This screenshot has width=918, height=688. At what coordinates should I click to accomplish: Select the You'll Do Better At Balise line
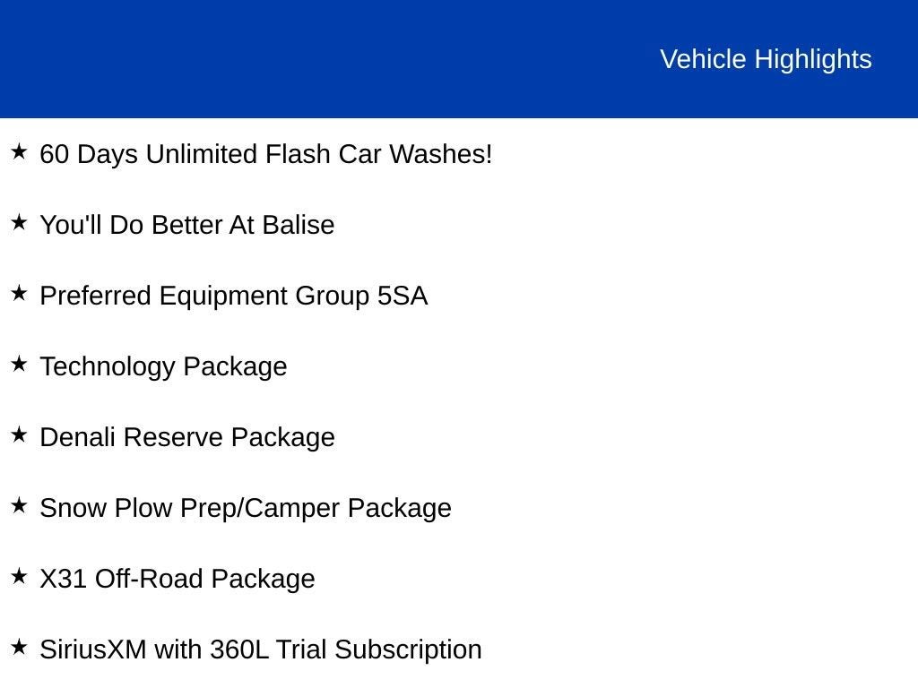tap(186, 225)
